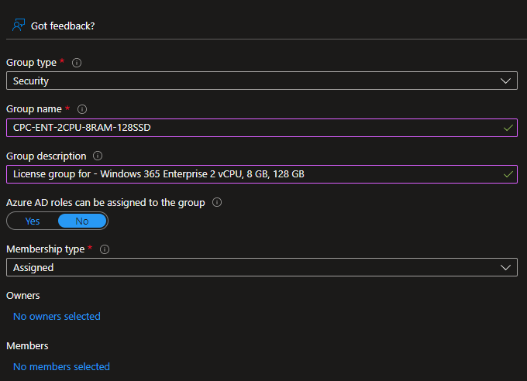Switch Azure AD roles toggle to Yes
This screenshot has height=381, width=527.
(x=33, y=221)
